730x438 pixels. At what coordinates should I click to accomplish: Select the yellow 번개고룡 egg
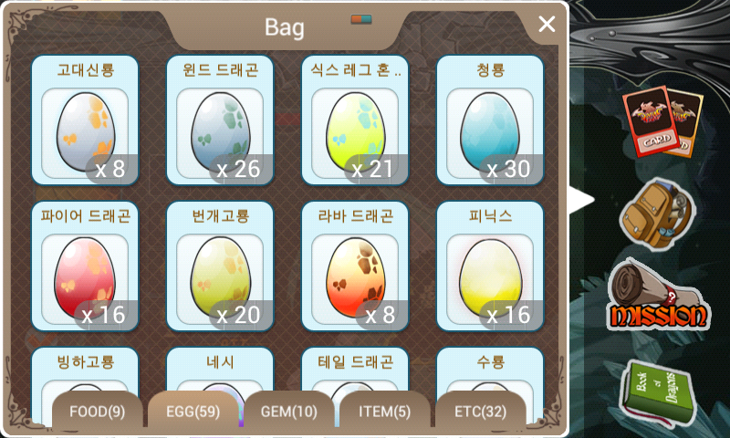220,266
